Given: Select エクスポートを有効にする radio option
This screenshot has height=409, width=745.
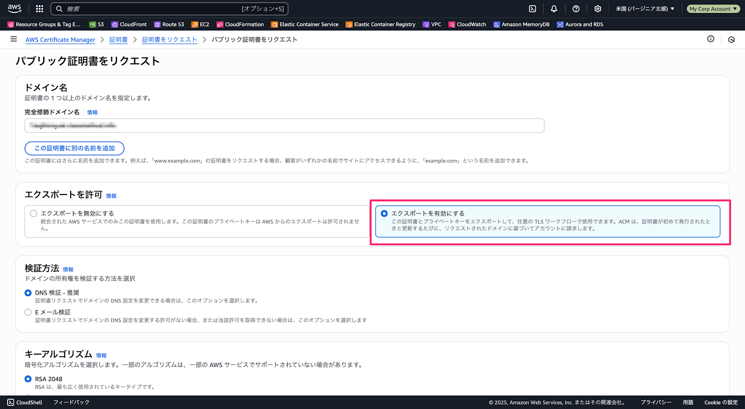Looking at the screenshot, I should [x=384, y=213].
